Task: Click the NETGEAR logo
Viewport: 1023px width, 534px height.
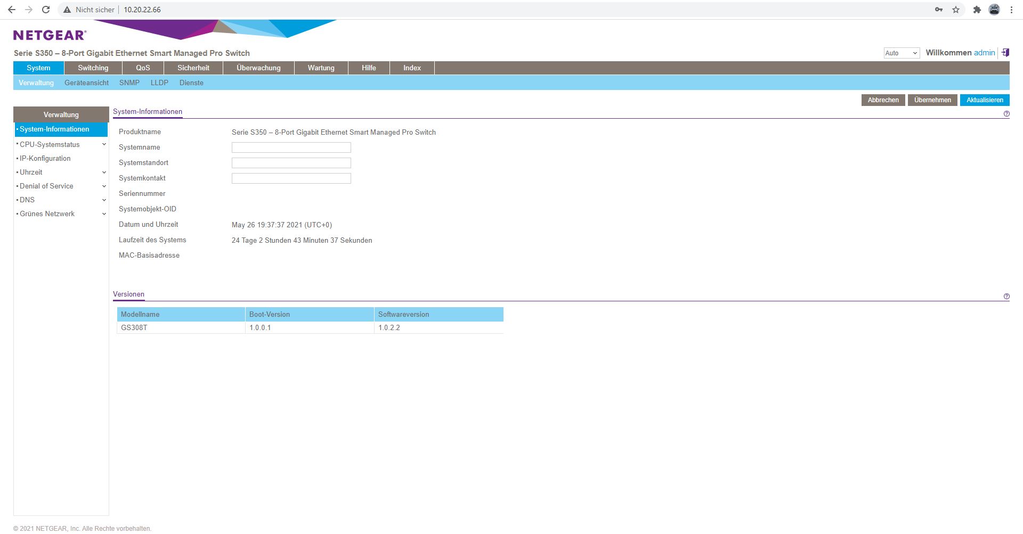Action: coord(50,35)
